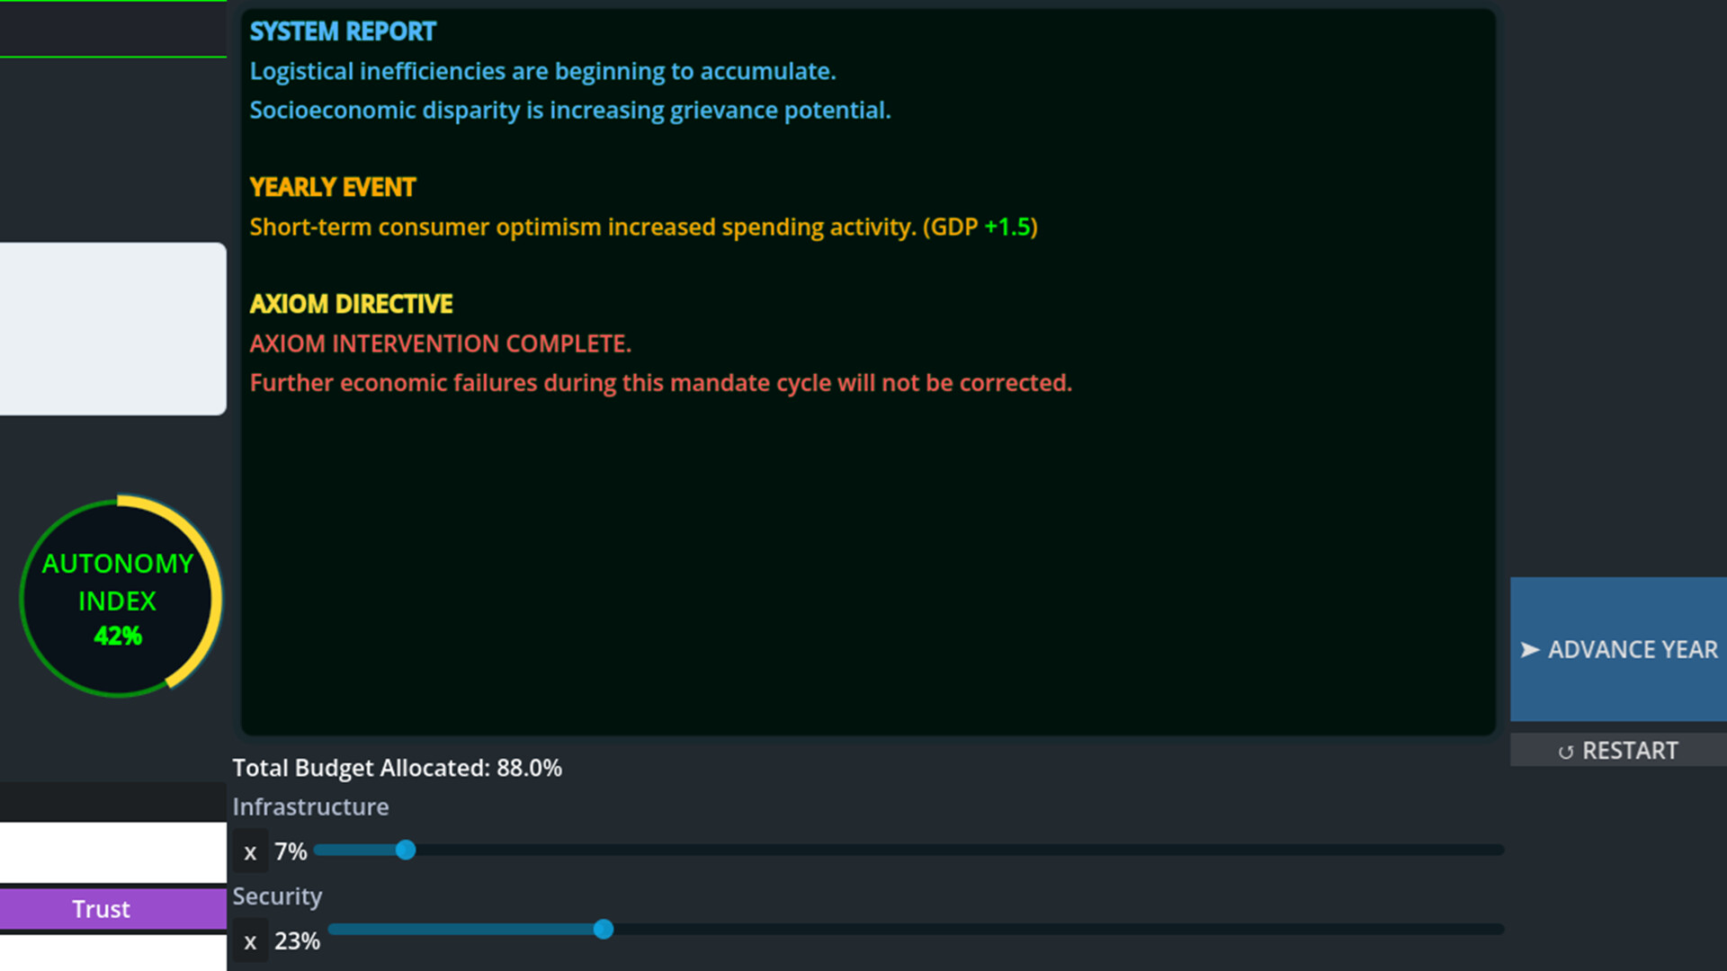The height and width of the screenshot is (971, 1727).
Task: Toggle the purple Trust bar
Action: click(x=101, y=908)
